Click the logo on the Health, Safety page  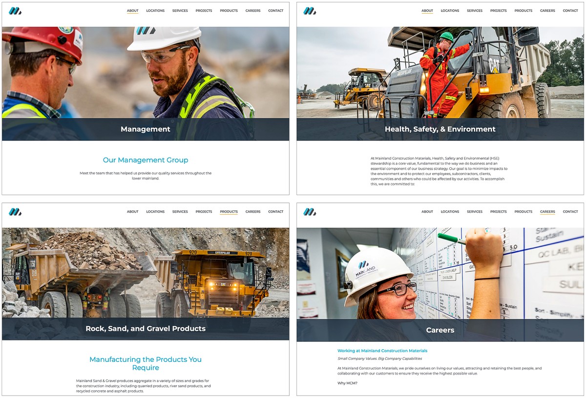point(310,11)
